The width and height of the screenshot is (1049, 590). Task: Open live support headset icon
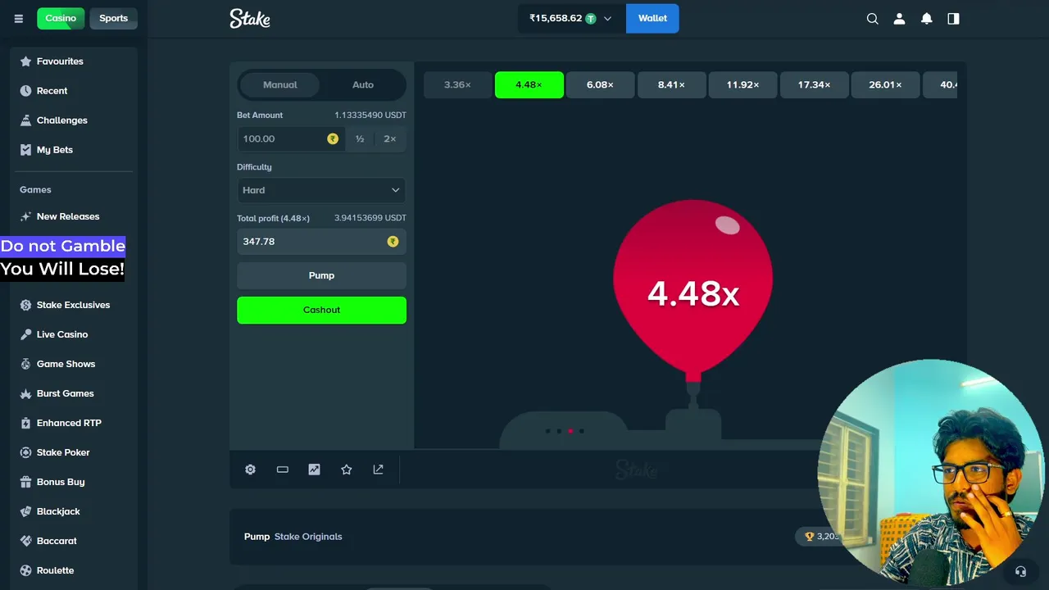tap(1020, 571)
